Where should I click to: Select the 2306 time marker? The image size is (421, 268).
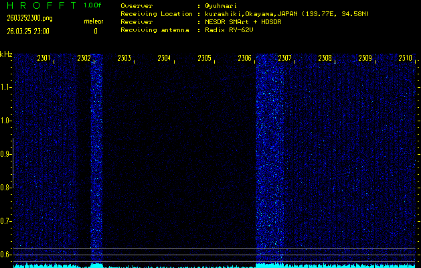244,58
